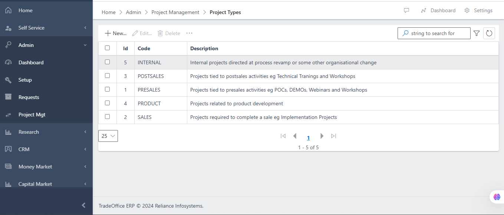Screen dimensions: 504x215
Task: Create a record with the New button
Action: click(115, 33)
